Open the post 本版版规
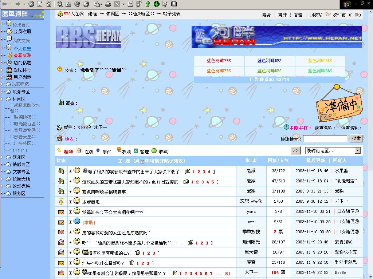This screenshot has width=373, height=279. tap(91, 202)
